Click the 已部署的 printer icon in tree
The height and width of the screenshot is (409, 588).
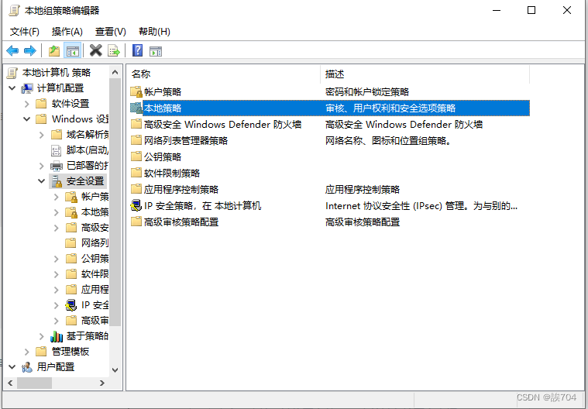(57, 165)
